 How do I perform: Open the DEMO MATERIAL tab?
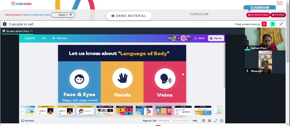129,16
